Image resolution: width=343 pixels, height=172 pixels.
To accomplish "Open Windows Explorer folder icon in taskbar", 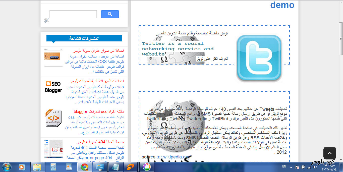I will (x=37, y=167).
